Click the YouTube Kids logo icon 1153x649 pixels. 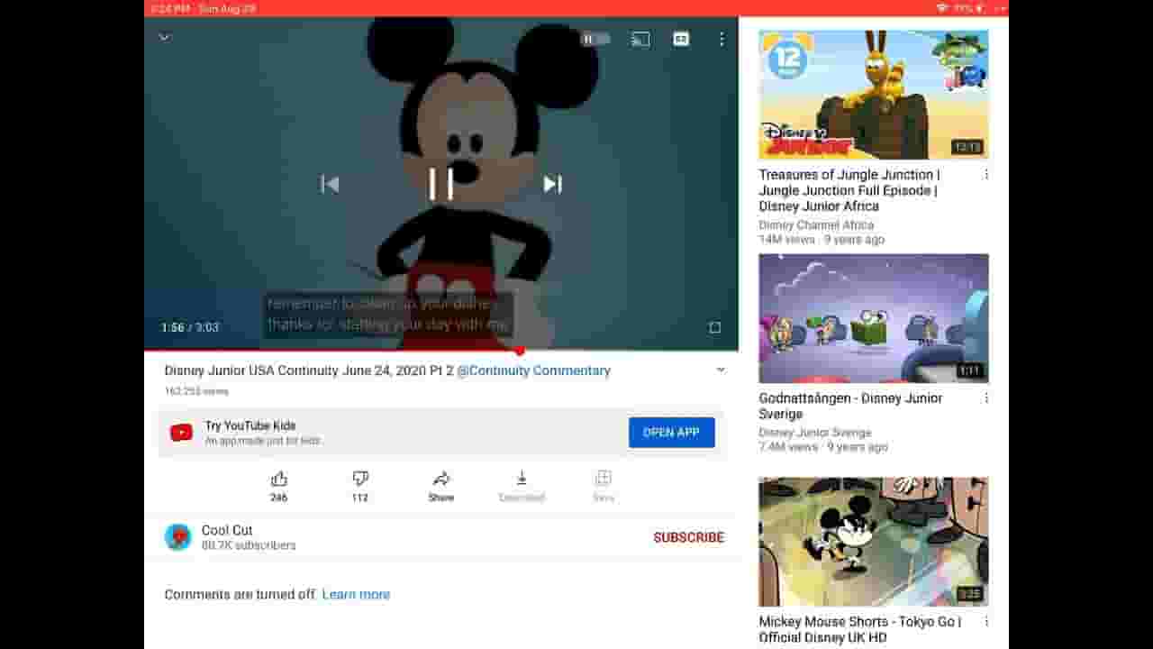point(181,433)
